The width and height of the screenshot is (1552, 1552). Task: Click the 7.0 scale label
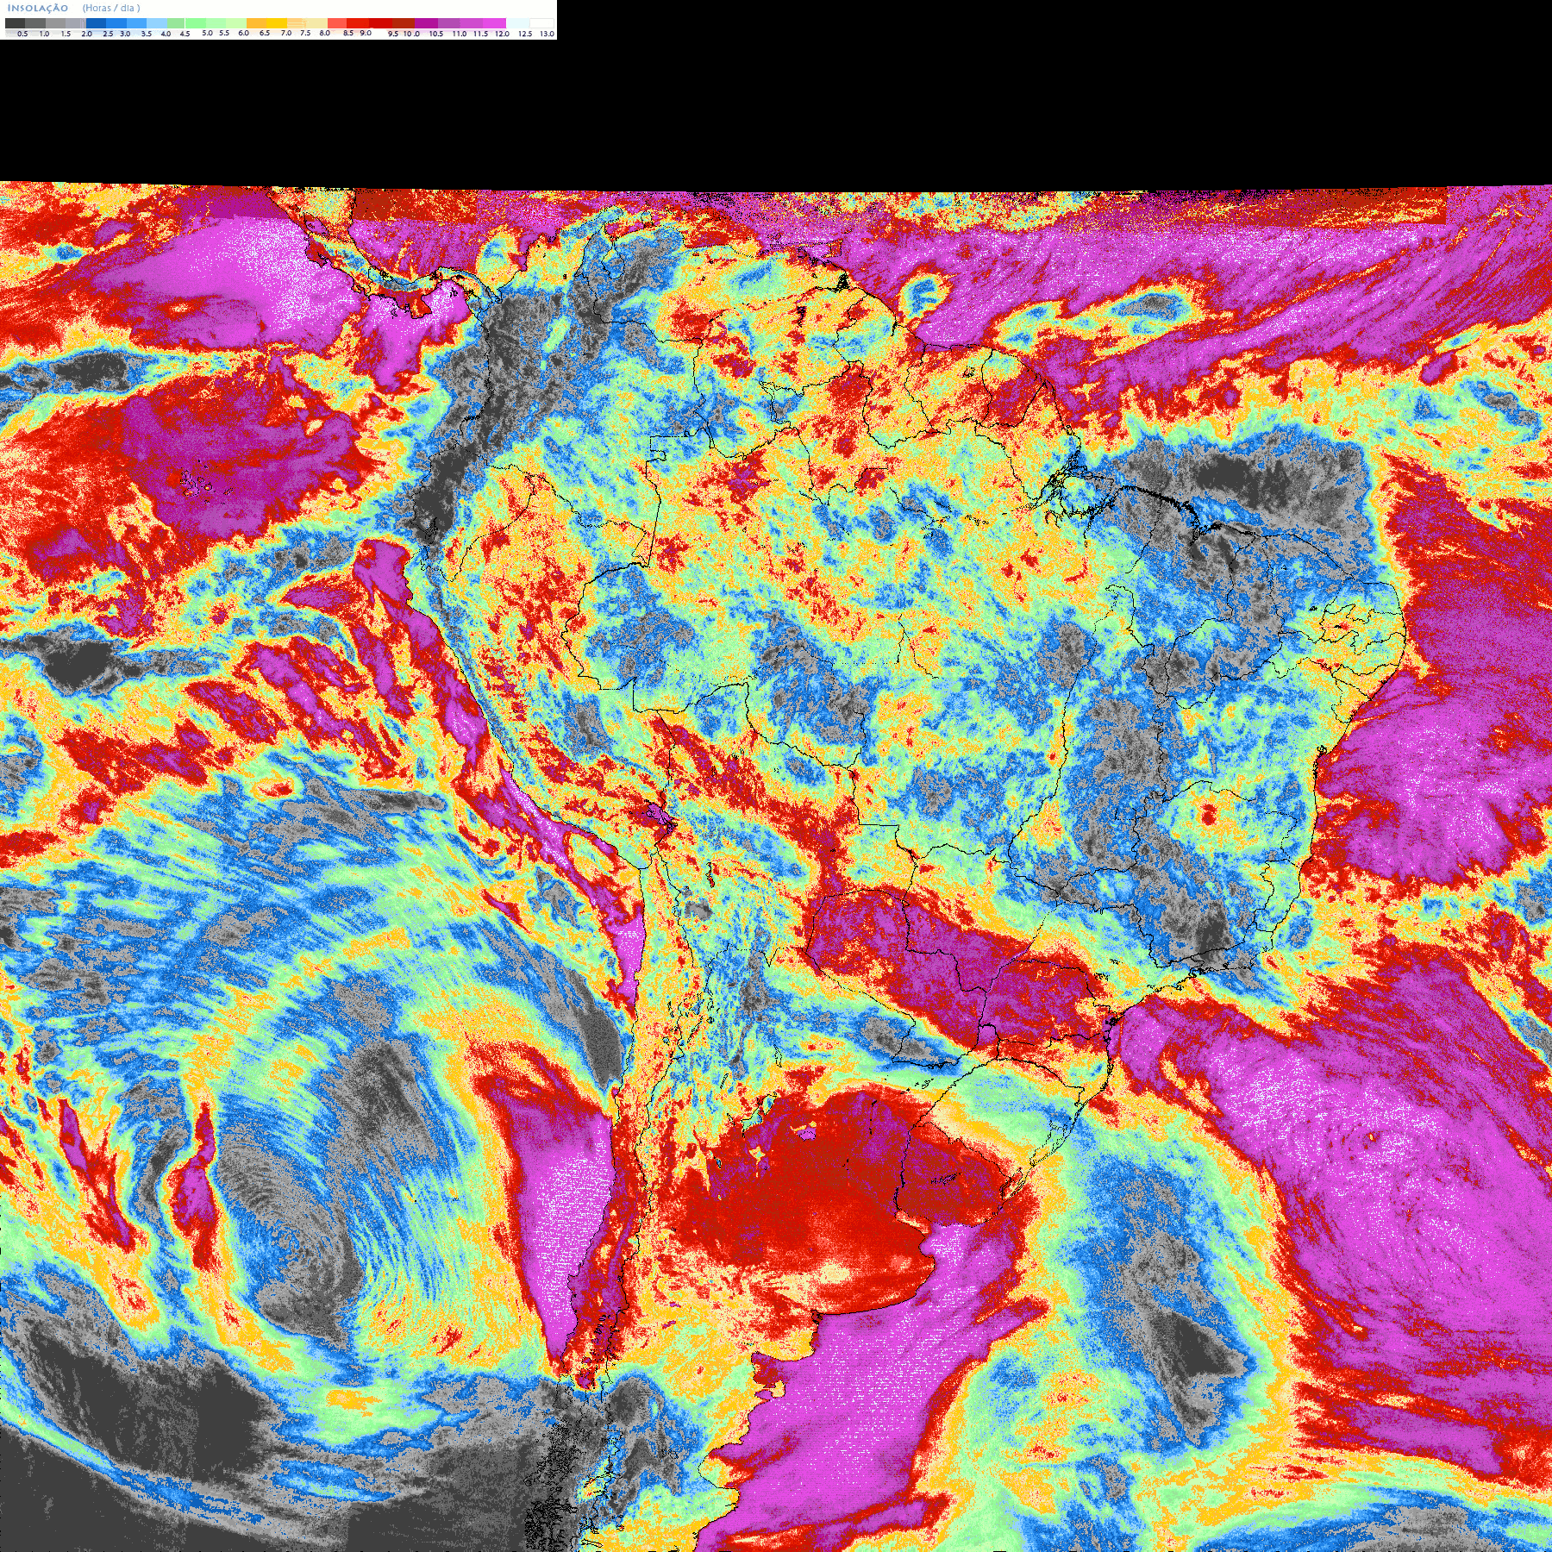point(286,33)
